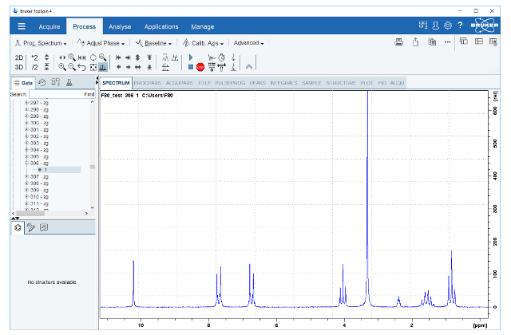The width and height of the screenshot is (511, 335).
Task: Toggle the 2D display mode button
Action: click(19, 57)
